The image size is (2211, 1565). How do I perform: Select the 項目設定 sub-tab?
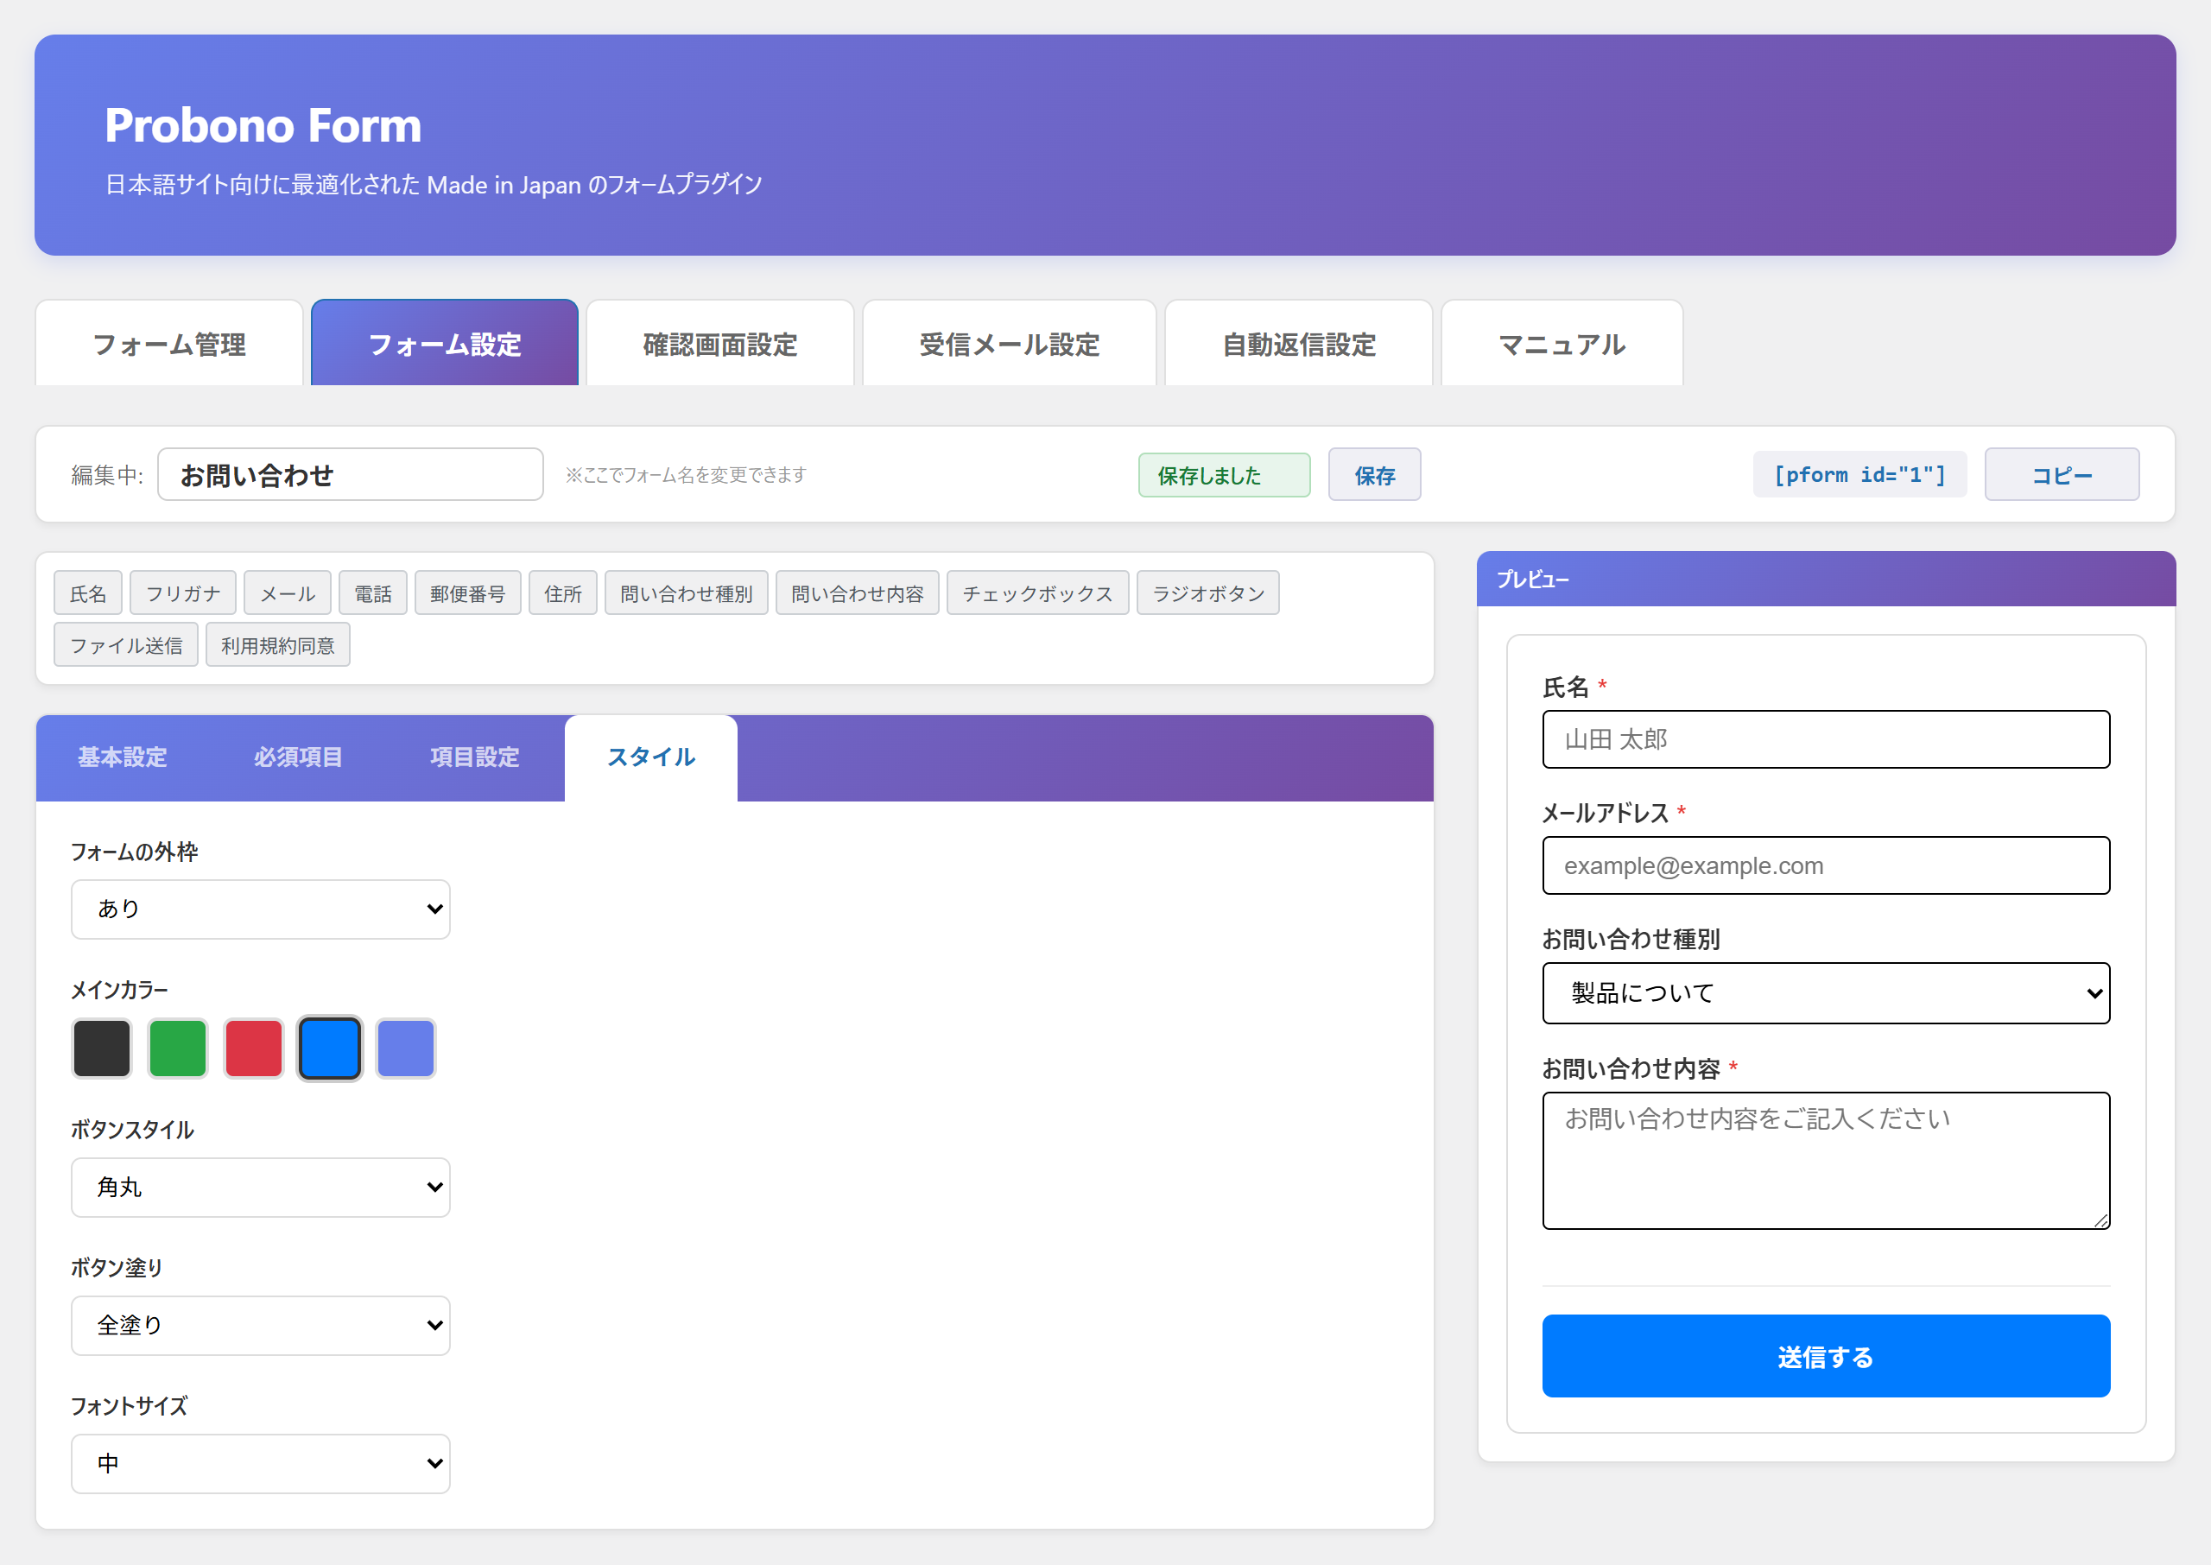[x=474, y=757]
